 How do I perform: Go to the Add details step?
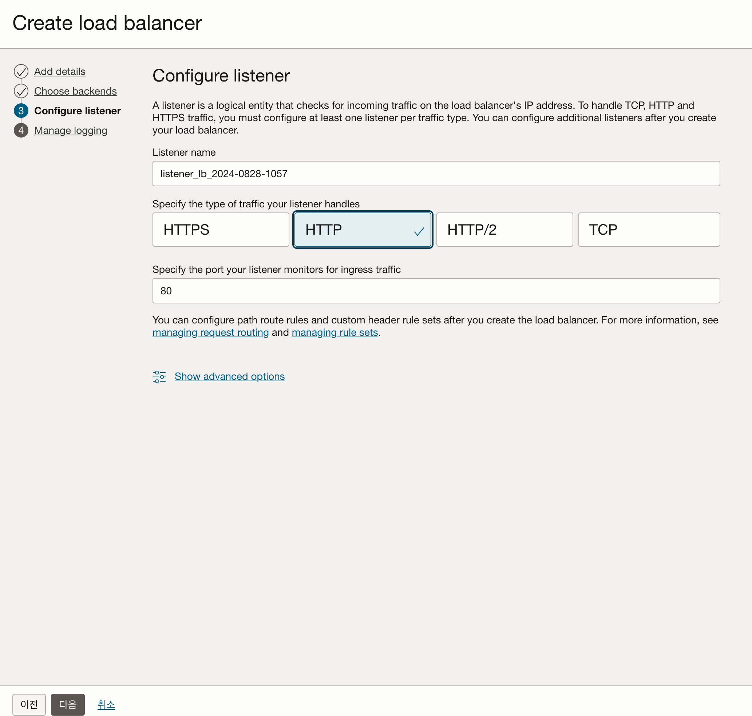pos(60,71)
